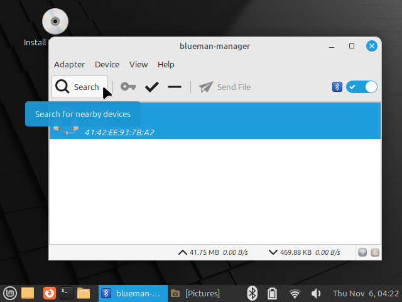Open the Device menu
Viewport: 402px width, 302px height.
[107, 64]
